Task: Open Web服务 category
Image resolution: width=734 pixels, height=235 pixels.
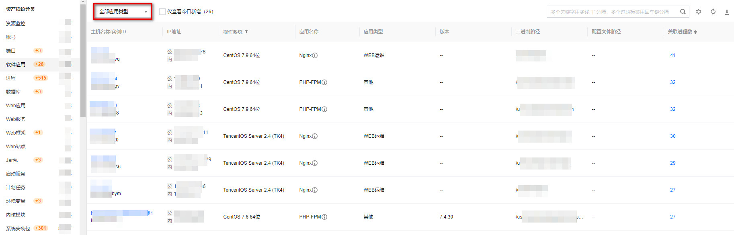Action: (x=16, y=119)
